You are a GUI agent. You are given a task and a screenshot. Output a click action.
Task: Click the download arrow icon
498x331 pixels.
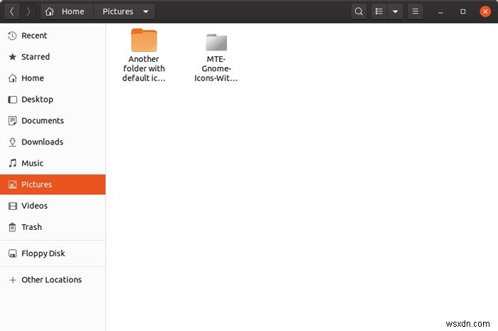12,142
